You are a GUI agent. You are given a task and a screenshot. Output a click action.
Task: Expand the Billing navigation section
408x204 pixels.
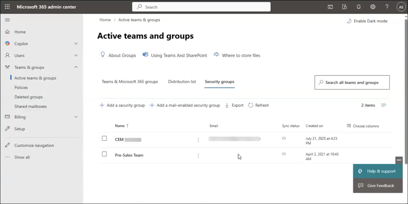click(x=76, y=117)
